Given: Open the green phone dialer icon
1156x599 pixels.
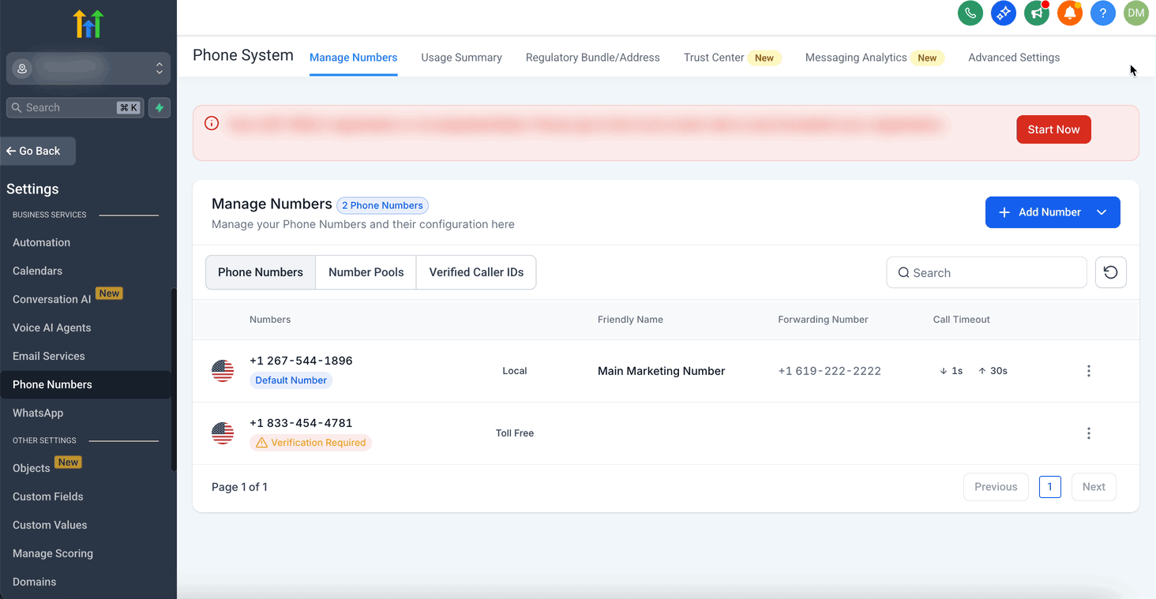Looking at the screenshot, I should 970,13.
